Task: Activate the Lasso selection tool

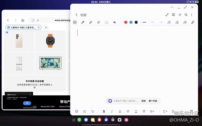Action: coord(107,22)
